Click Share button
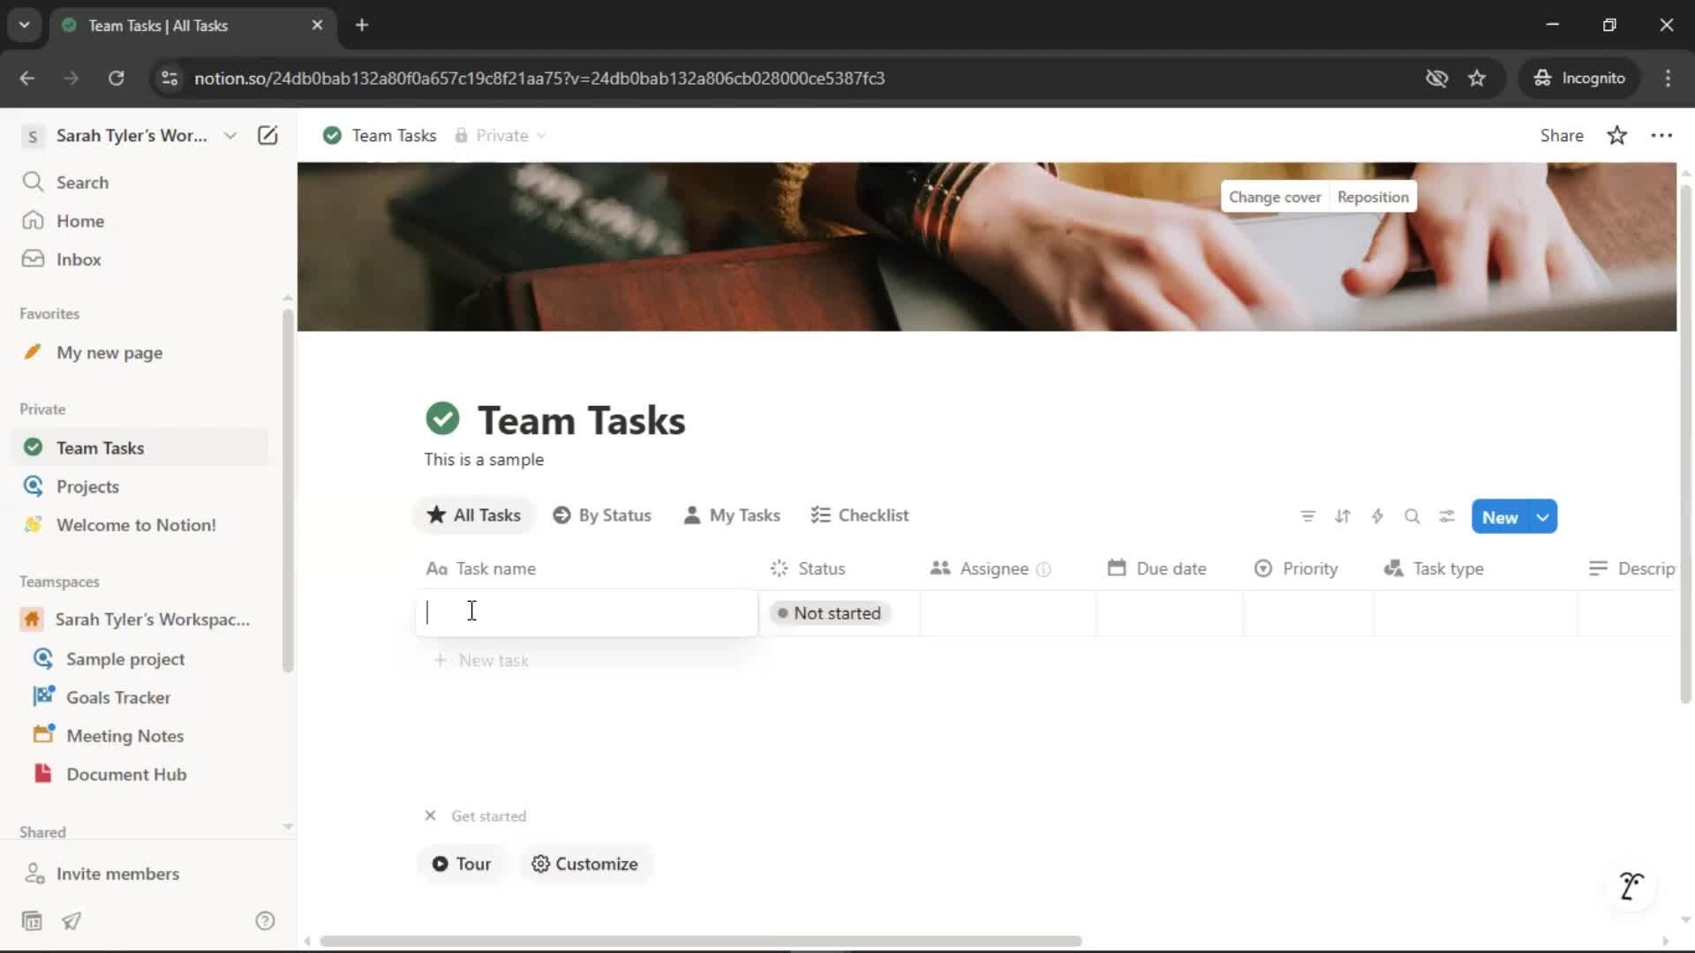 point(1562,135)
